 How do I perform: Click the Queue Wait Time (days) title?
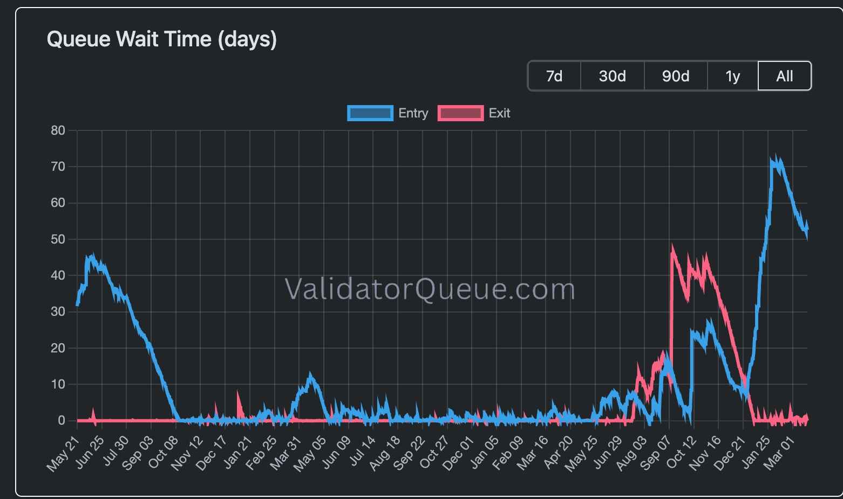(x=162, y=39)
